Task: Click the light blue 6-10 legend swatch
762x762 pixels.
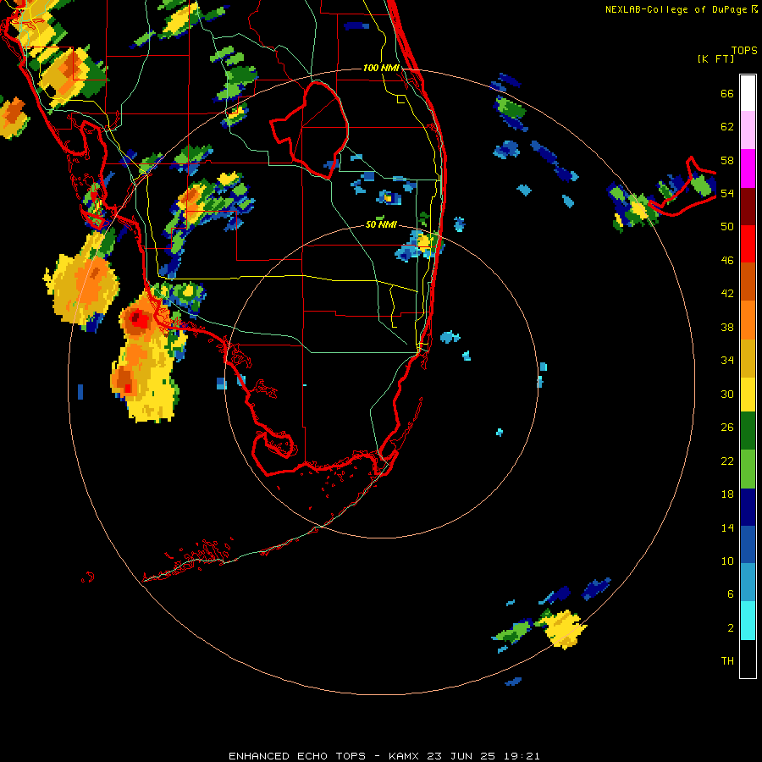Action: click(748, 583)
